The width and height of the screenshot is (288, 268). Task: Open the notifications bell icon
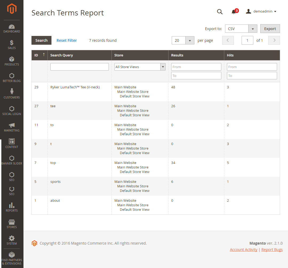[234, 12]
